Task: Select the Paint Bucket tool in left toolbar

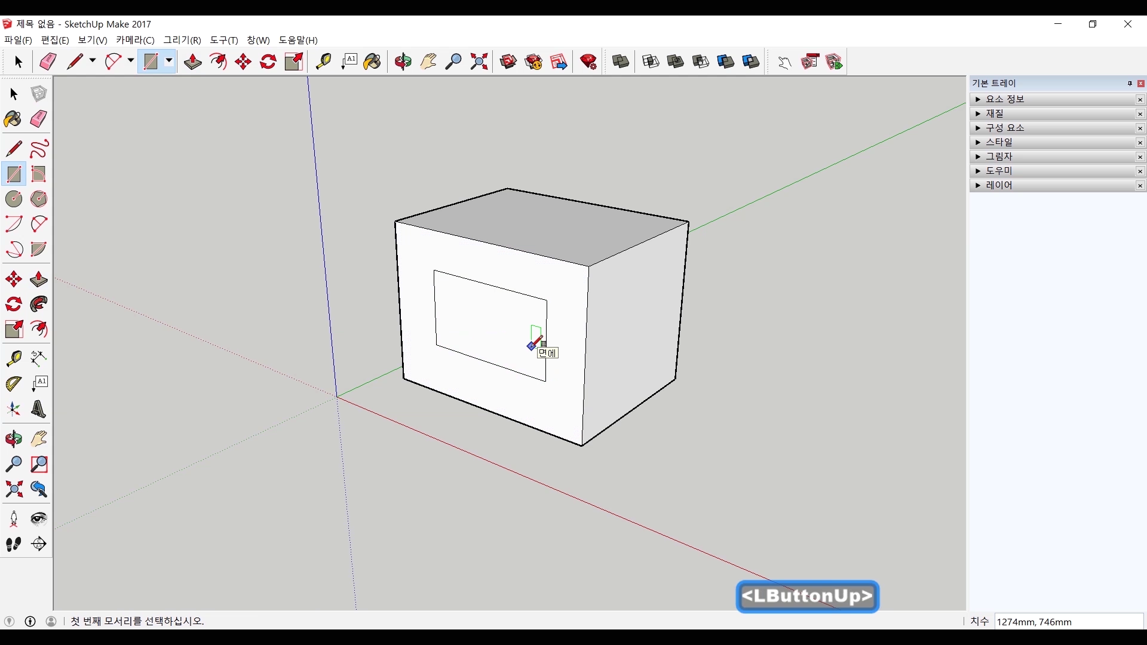Action: point(13,119)
